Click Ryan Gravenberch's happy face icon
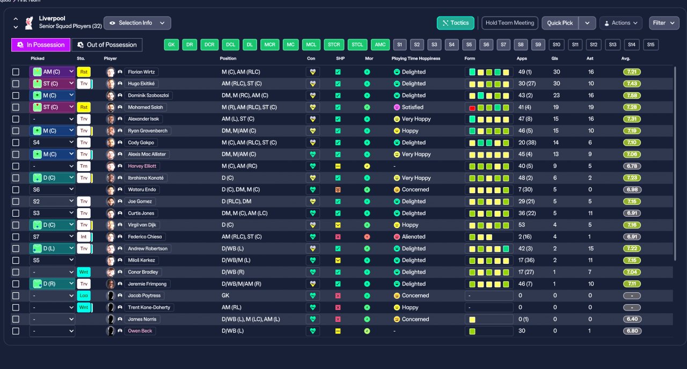 [x=397, y=131]
